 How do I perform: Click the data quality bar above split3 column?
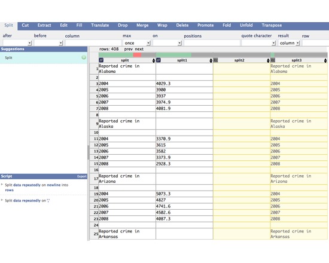pos(298,55)
